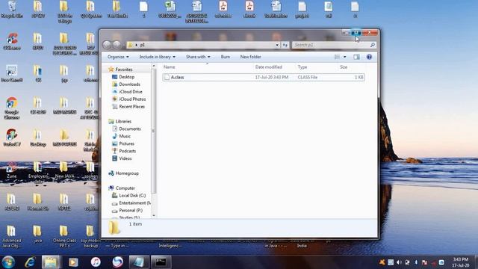Click the p1 address bar path
Image resolution: width=478 pixels, height=269 pixels.
[x=143, y=45]
